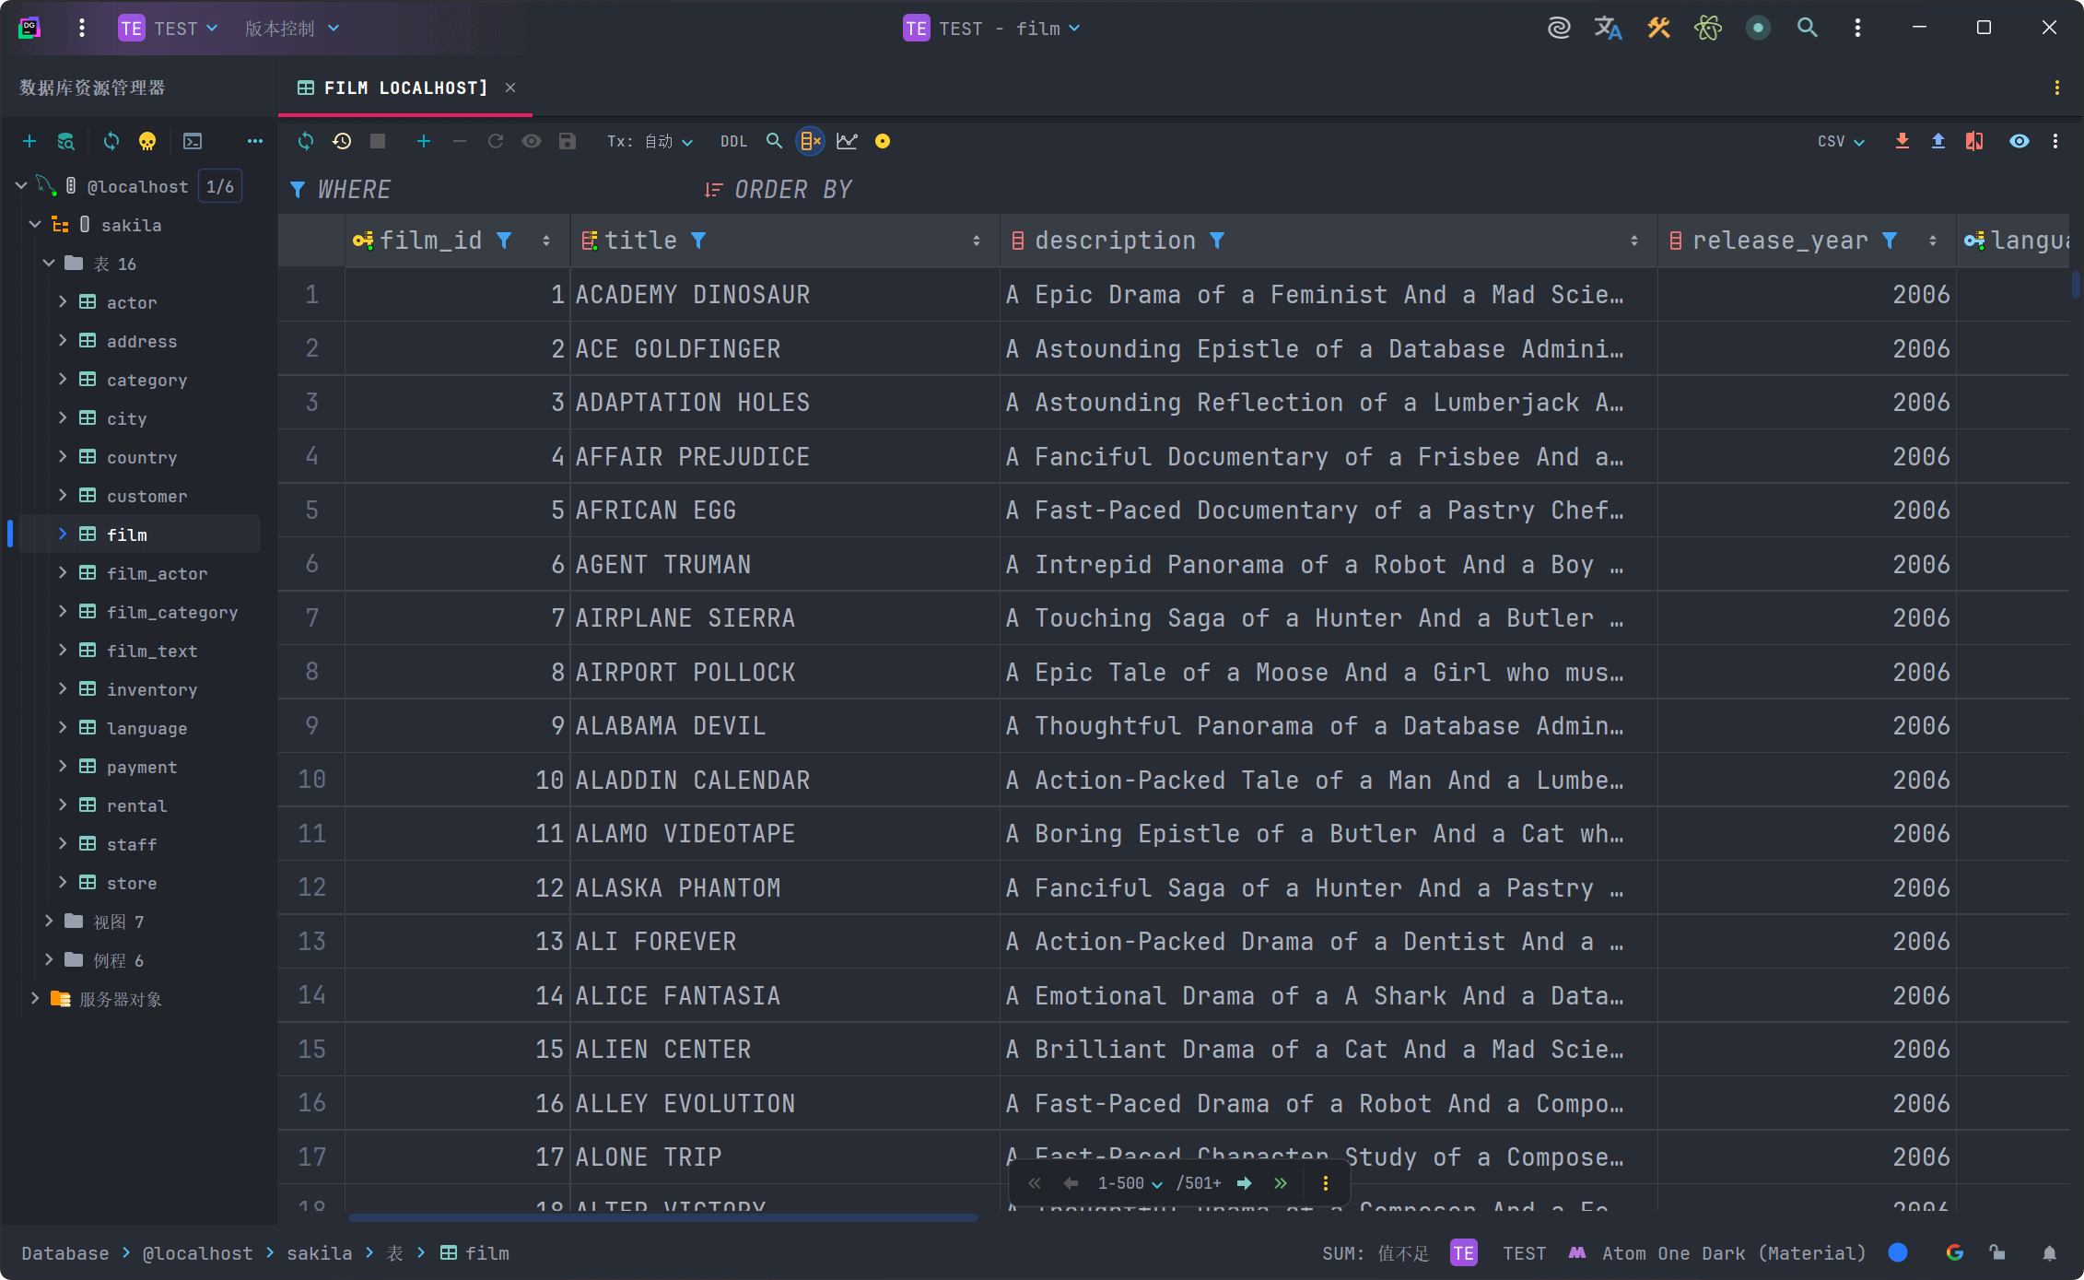Click in the ORDER BY field
This screenshot has width=2084, height=1280.
(x=1382, y=190)
